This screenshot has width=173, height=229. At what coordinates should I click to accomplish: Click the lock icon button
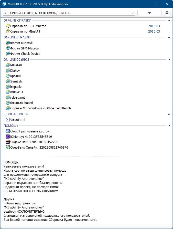[x=167, y=13]
